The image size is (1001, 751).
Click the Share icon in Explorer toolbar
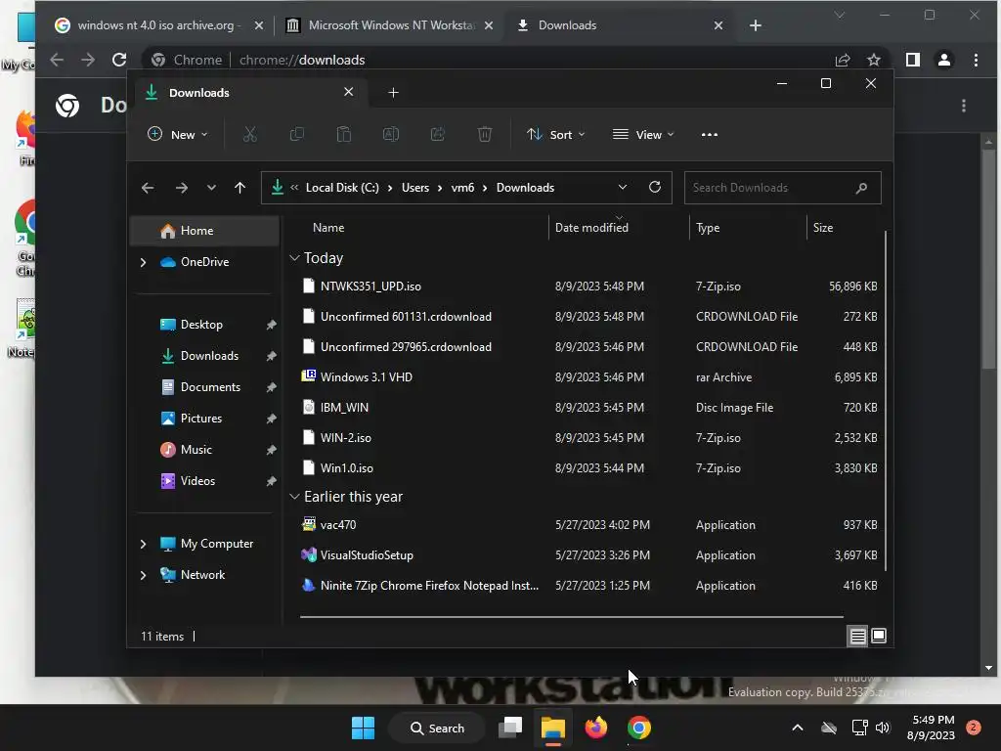pos(438,135)
